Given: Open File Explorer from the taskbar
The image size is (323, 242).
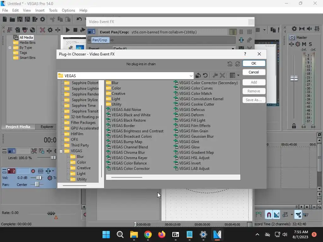Looking at the screenshot, I should pos(134,234).
